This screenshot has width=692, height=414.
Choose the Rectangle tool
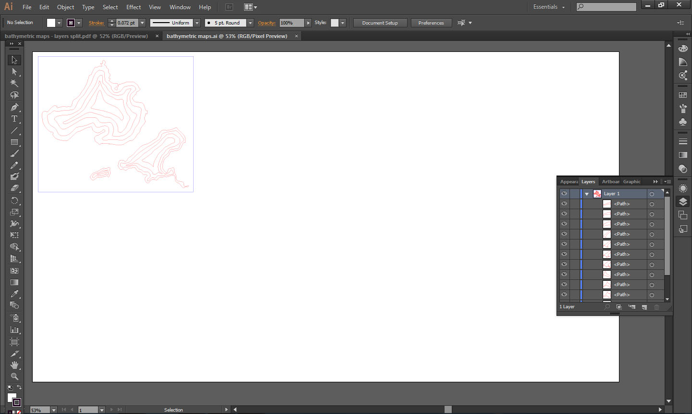(14, 142)
